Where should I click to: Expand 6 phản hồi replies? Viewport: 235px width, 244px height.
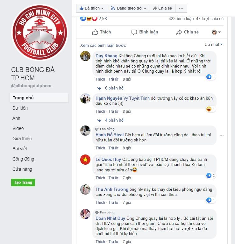tap(115, 88)
